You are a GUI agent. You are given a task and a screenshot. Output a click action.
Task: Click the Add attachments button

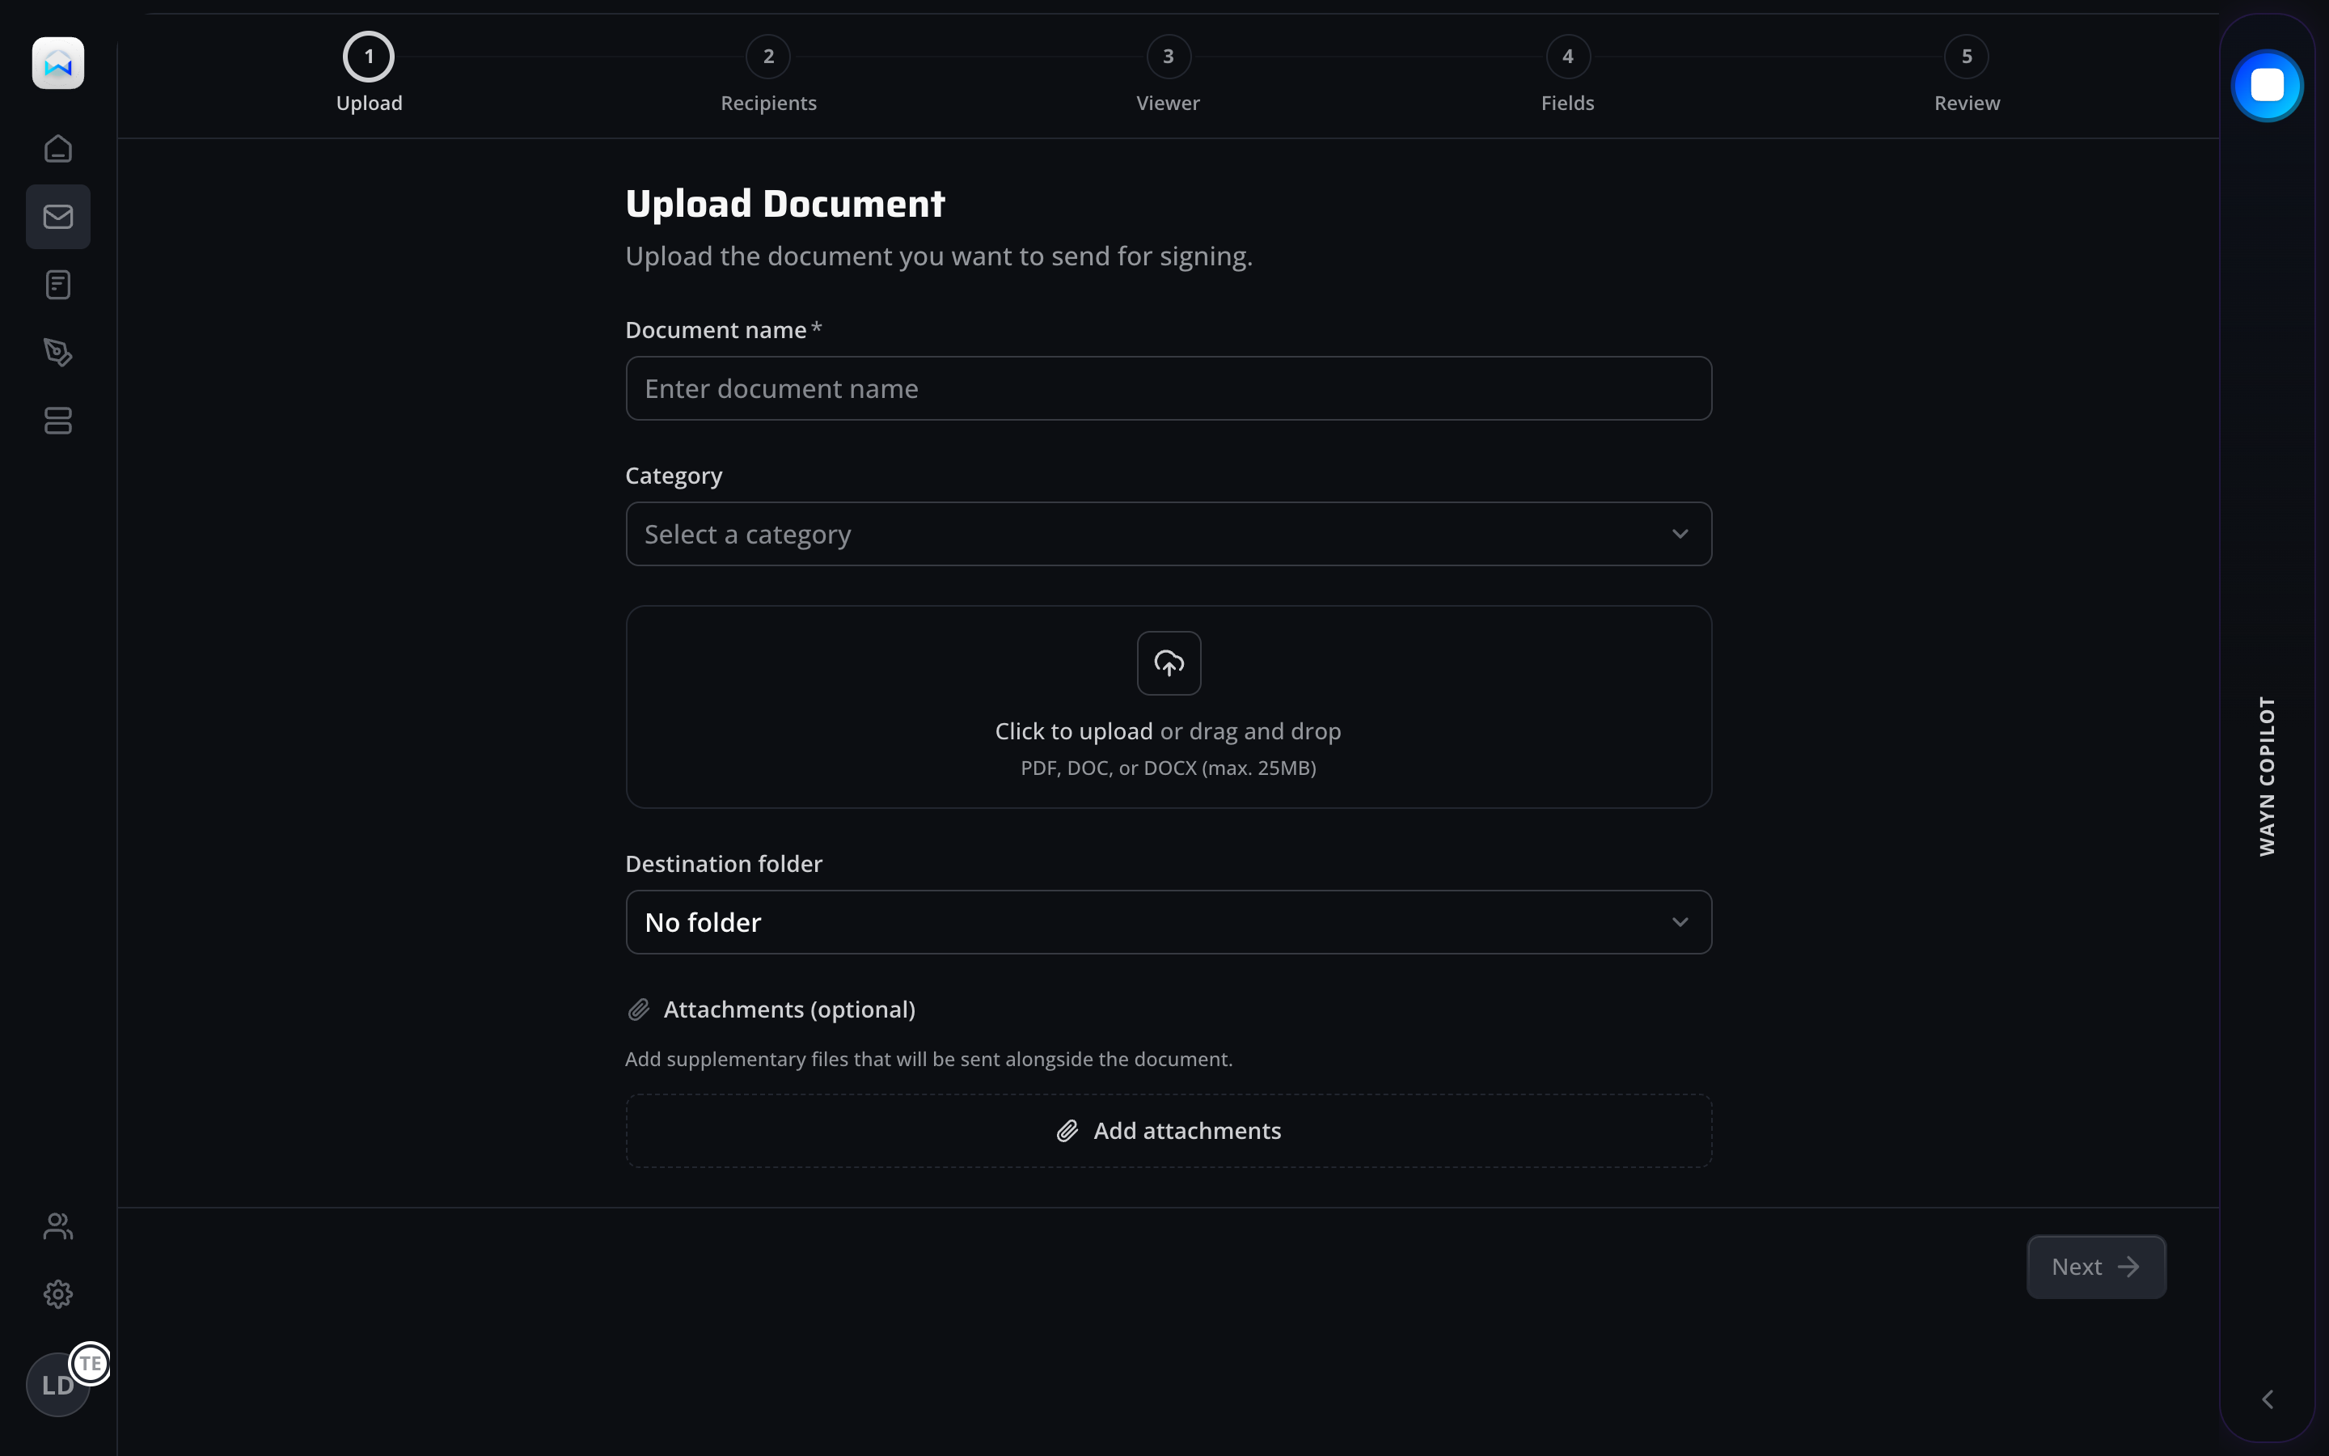[1169, 1132]
